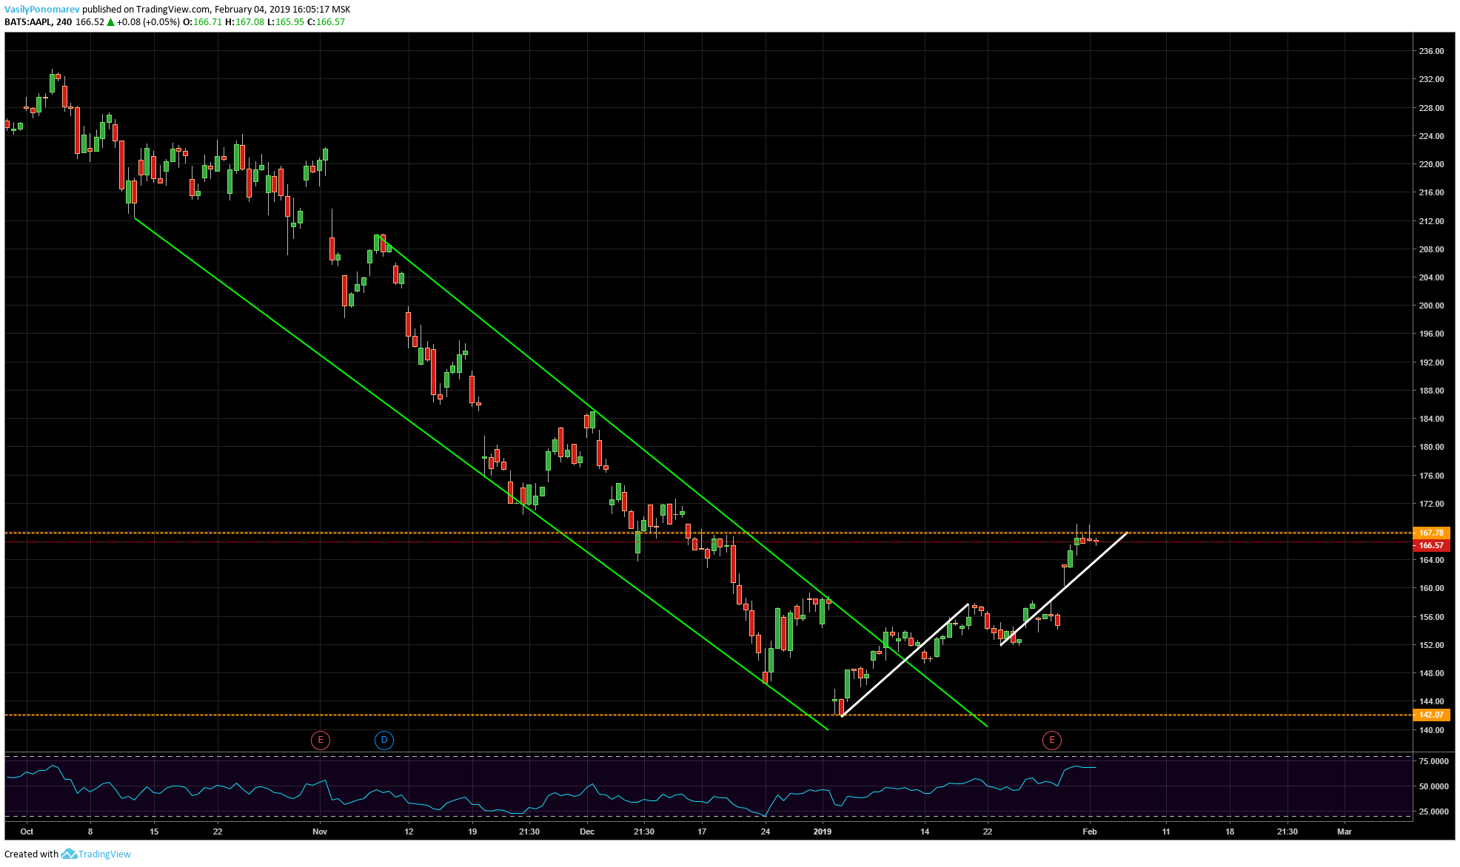Click the red earnings E marker near Nov
Screen dimensions: 1460x867
coord(321,740)
